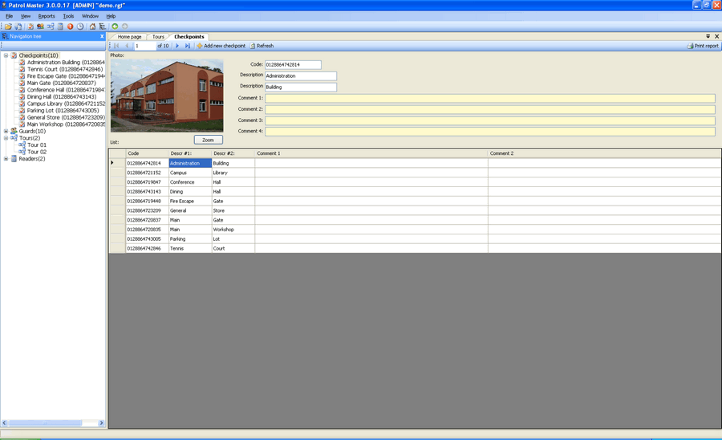Go to next checkpoint record arrow
Screen dimensions: 722x440
click(177, 46)
